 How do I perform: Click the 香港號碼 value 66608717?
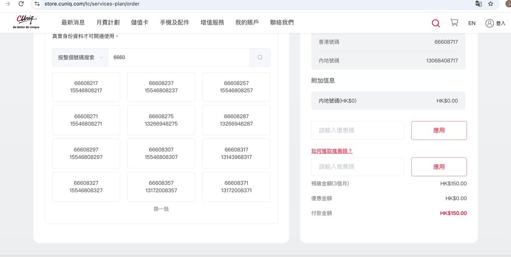pos(446,42)
